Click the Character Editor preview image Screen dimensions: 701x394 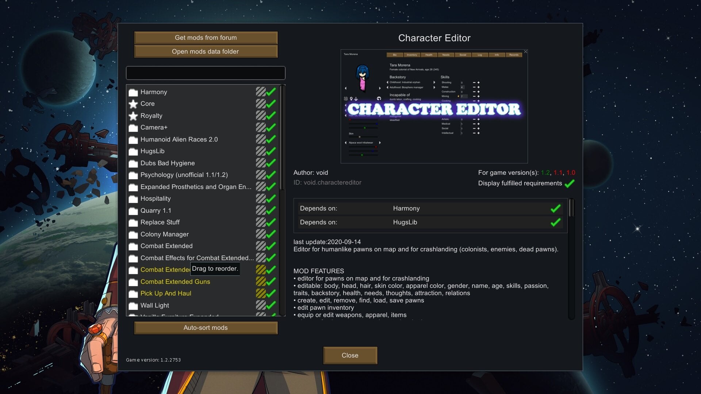click(434, 106)
